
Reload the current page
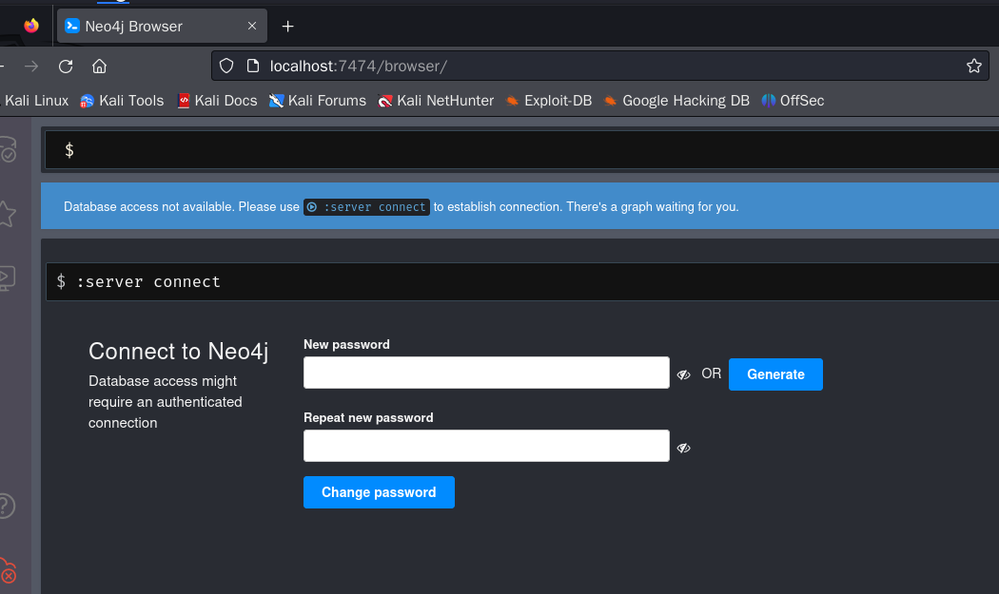[66, 66]
